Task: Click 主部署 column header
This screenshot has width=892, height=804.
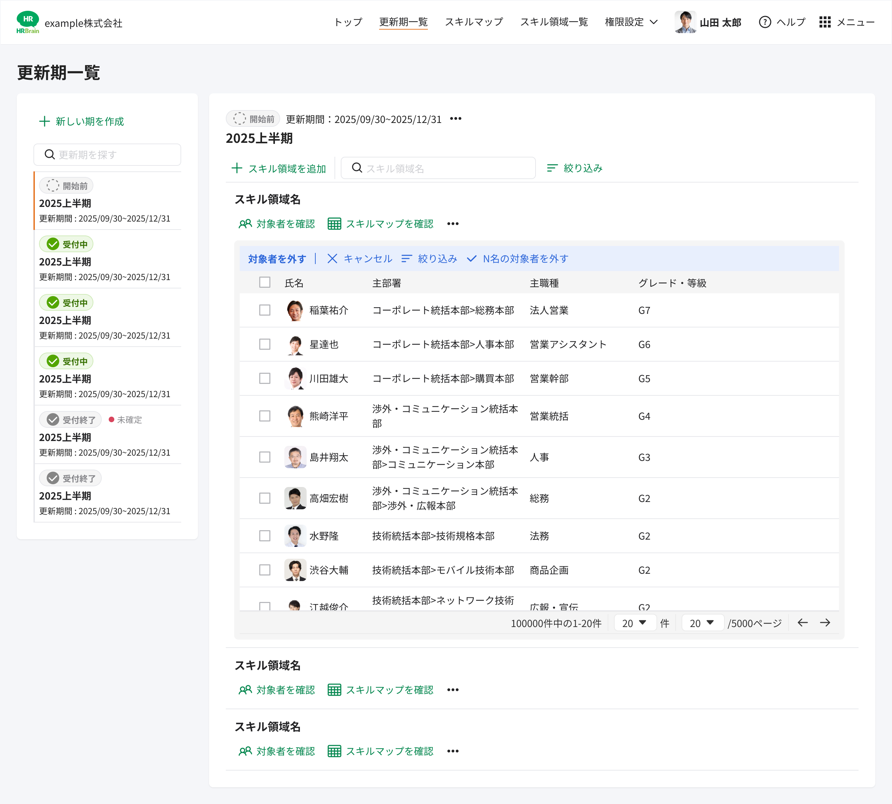Action: click(x=386, y=283)
